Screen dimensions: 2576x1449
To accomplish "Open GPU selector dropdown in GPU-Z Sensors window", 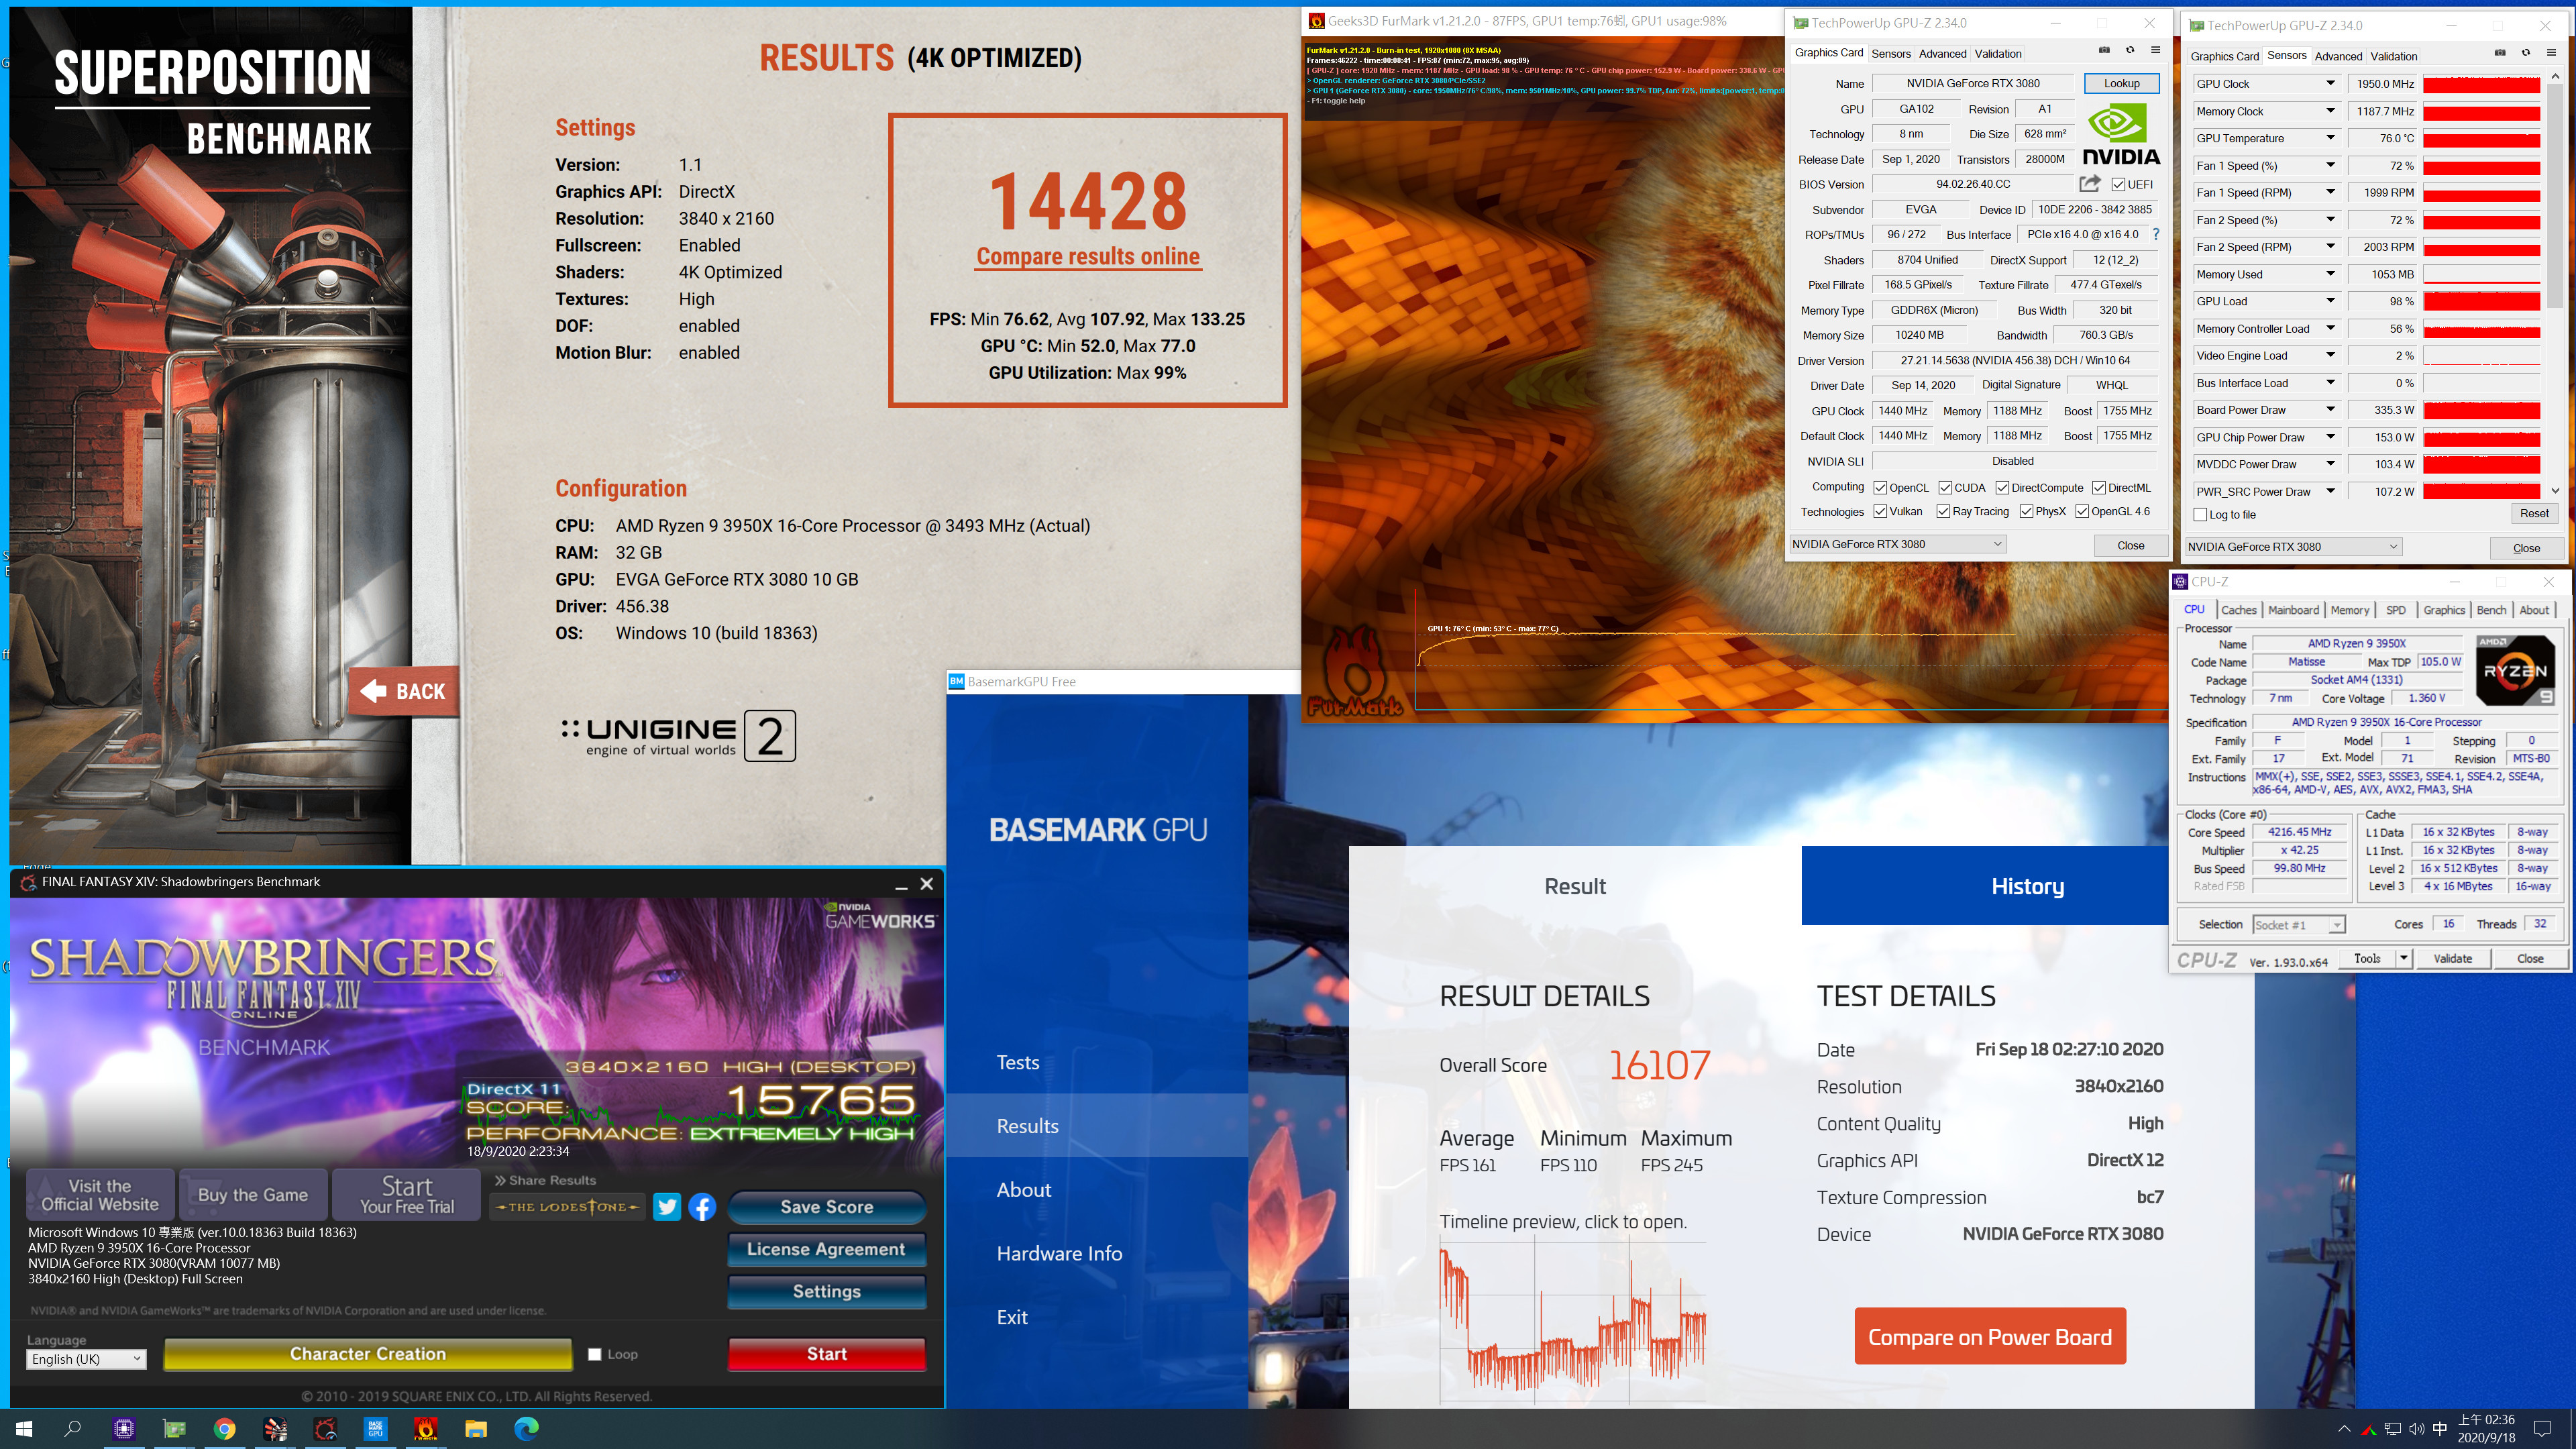I will (2293, 547).
